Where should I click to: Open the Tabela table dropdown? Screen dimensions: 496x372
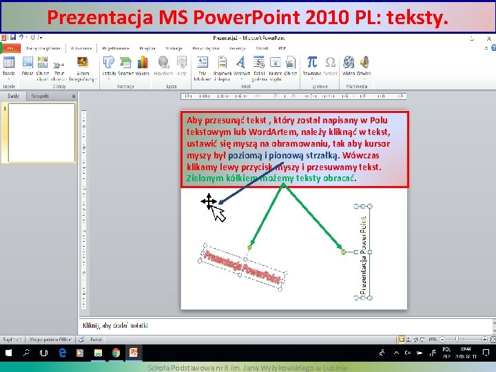tap(8, 79)
